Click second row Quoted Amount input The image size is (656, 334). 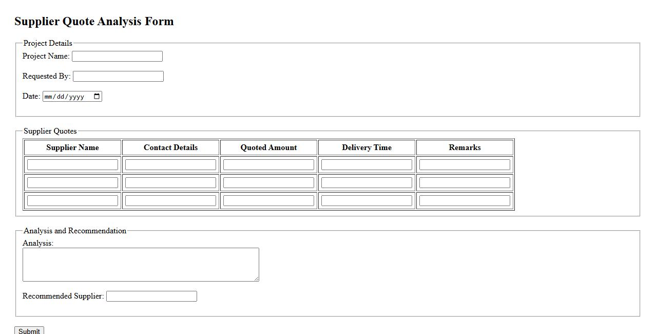(x=268, y=182)
